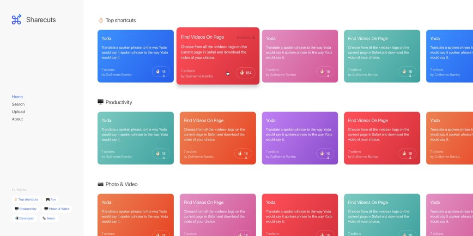The image size is (473, 236).
Task: Filter by Top shortcuts chip
Action: (26, 199)
